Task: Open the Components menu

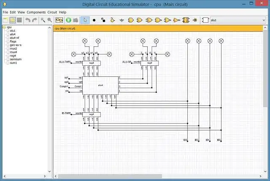Action: [36, 12]
